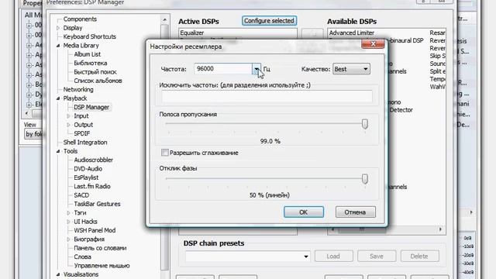Select SACD under Tools
Image resolution: width=496 pixels, height=279 pixels.
[x=81, y=195]
